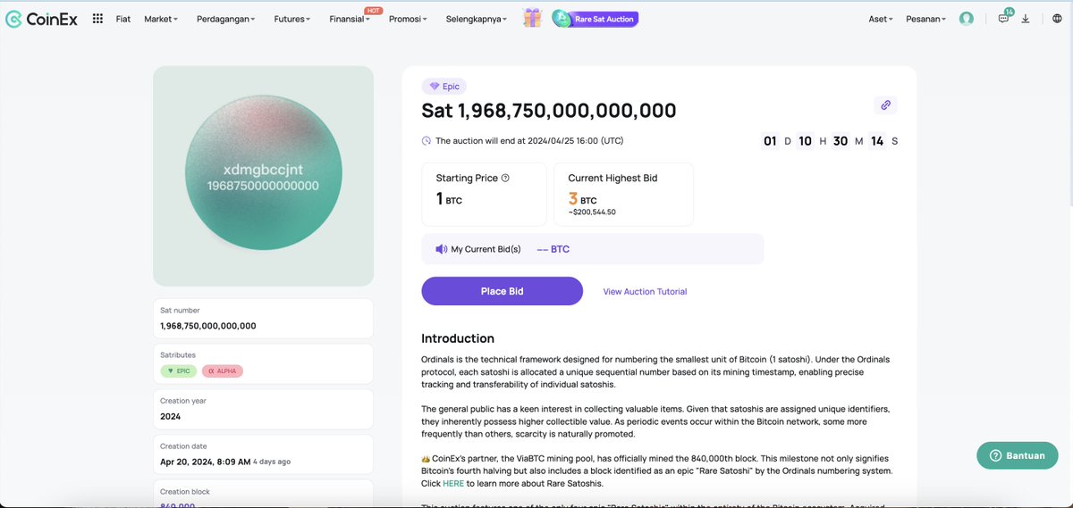Click the countdown minutes value 30
The image size is (1073, 508).
pos(841,141)
